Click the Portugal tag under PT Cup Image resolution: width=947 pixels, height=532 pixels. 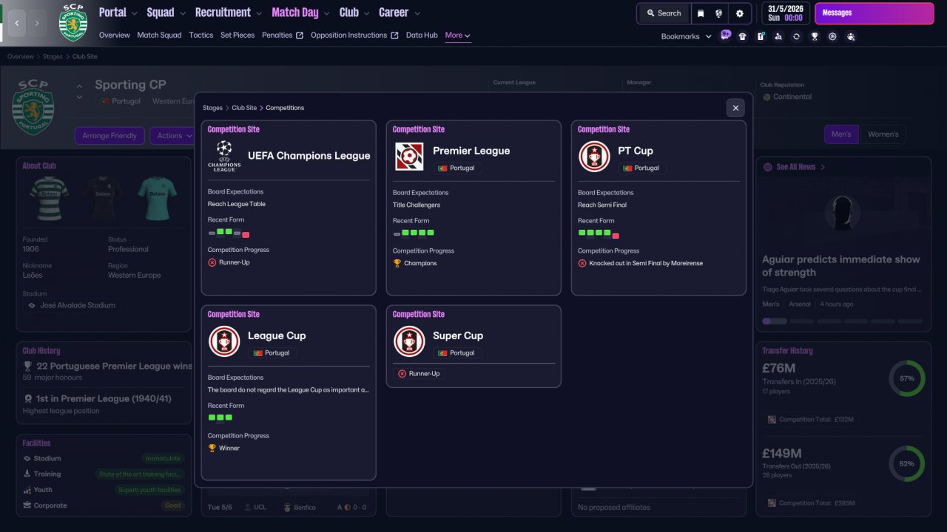[641, 168]
